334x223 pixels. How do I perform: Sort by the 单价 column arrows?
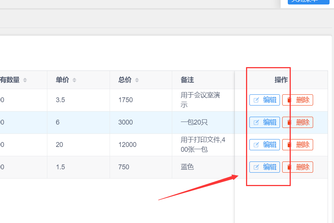[74, 80]
